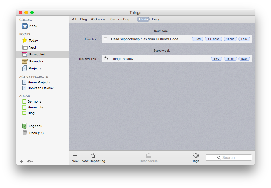Viewport: 271px width, 188px height.
Task: Select the Sermons area checkbox icon
Action: [x=24, y=101]
